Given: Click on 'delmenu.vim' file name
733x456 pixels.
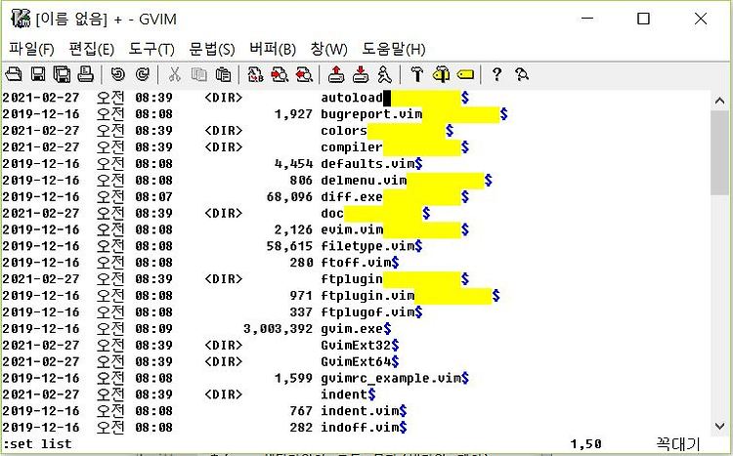Looking at the screenshot, I should [364, 180].
